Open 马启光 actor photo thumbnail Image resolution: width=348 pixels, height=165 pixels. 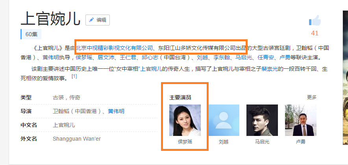coord(262,120)
